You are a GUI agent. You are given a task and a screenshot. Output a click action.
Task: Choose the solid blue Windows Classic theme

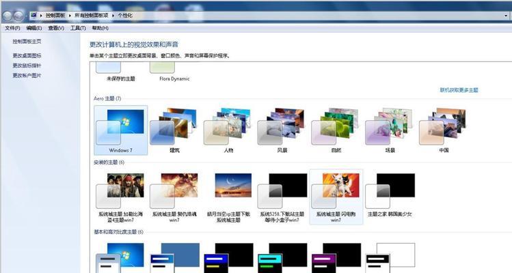coord(174,258)
